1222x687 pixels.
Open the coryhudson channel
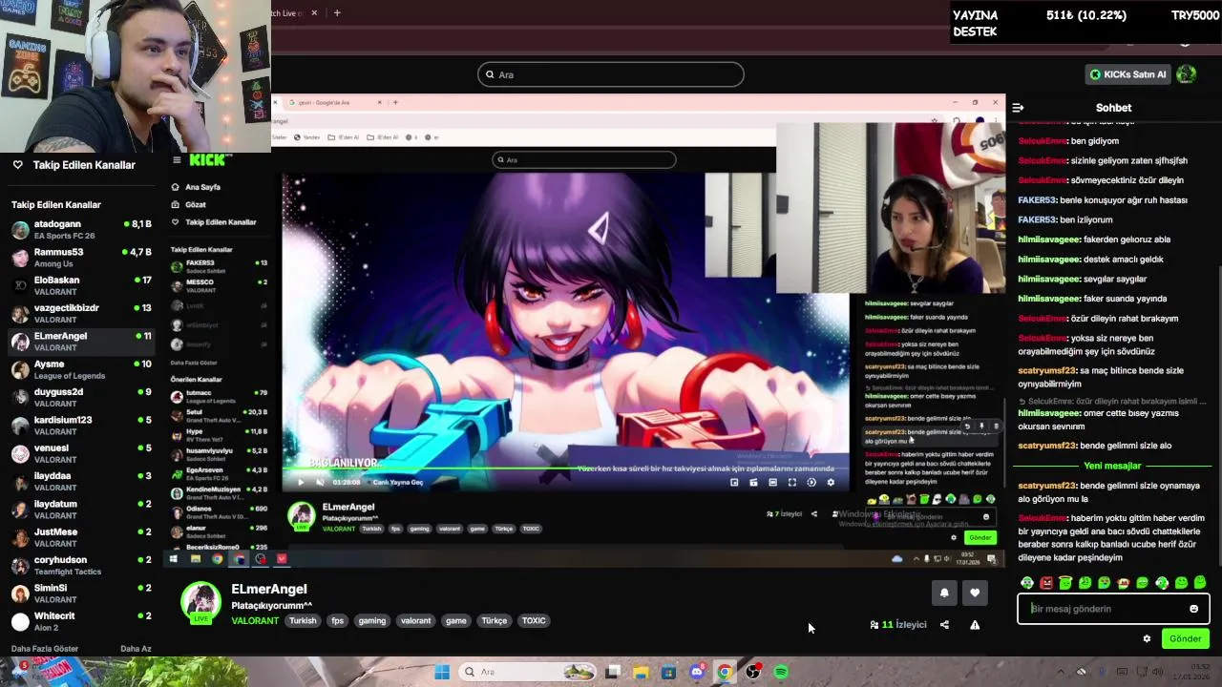point(81,565)
